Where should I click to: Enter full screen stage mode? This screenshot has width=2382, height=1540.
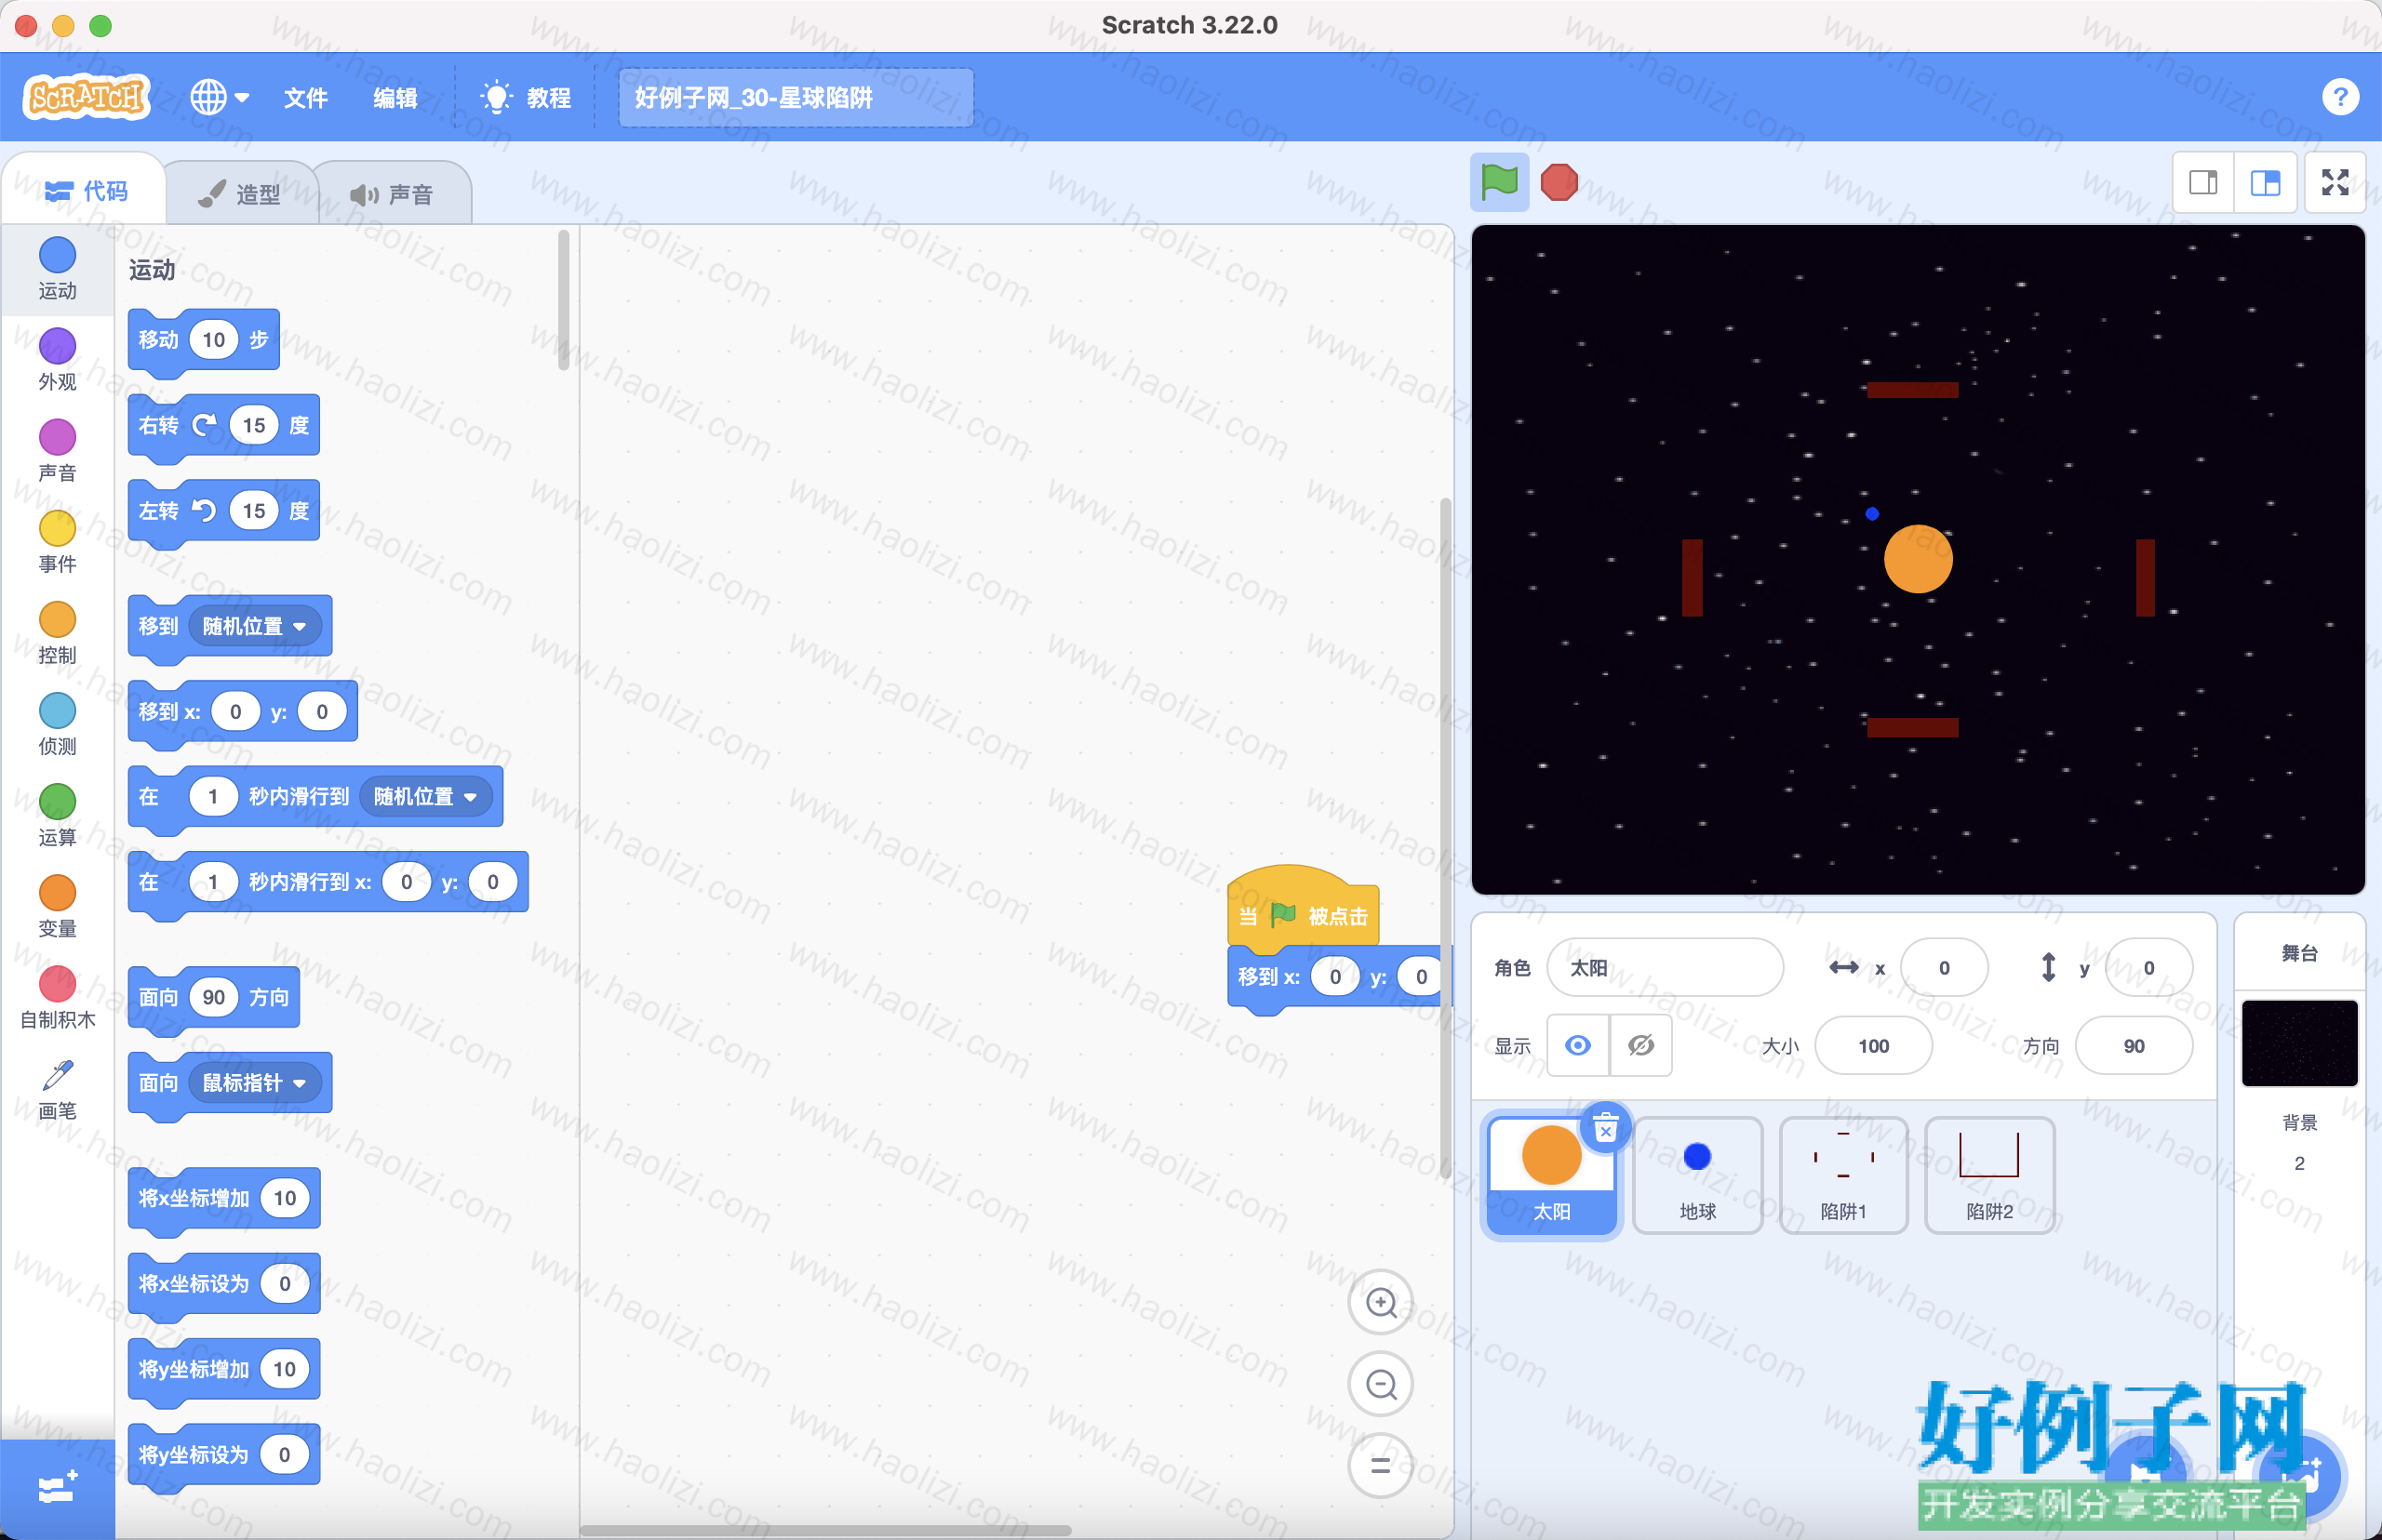2335,182
